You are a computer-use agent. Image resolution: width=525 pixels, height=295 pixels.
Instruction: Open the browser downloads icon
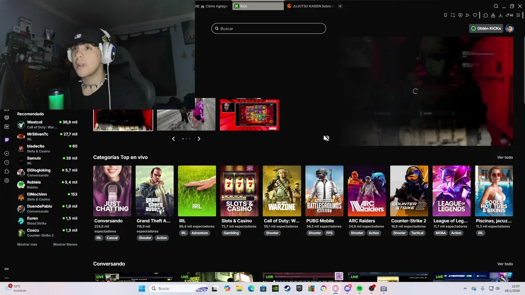pyautogui.click(x=500, y=15)
